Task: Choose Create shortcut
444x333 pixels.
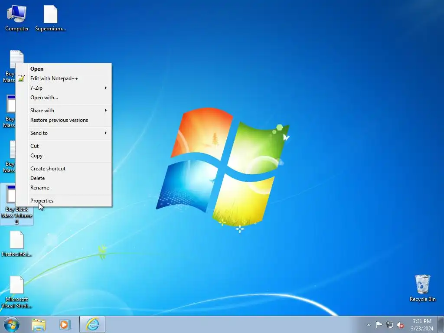Action: click(x=64, y=169)
